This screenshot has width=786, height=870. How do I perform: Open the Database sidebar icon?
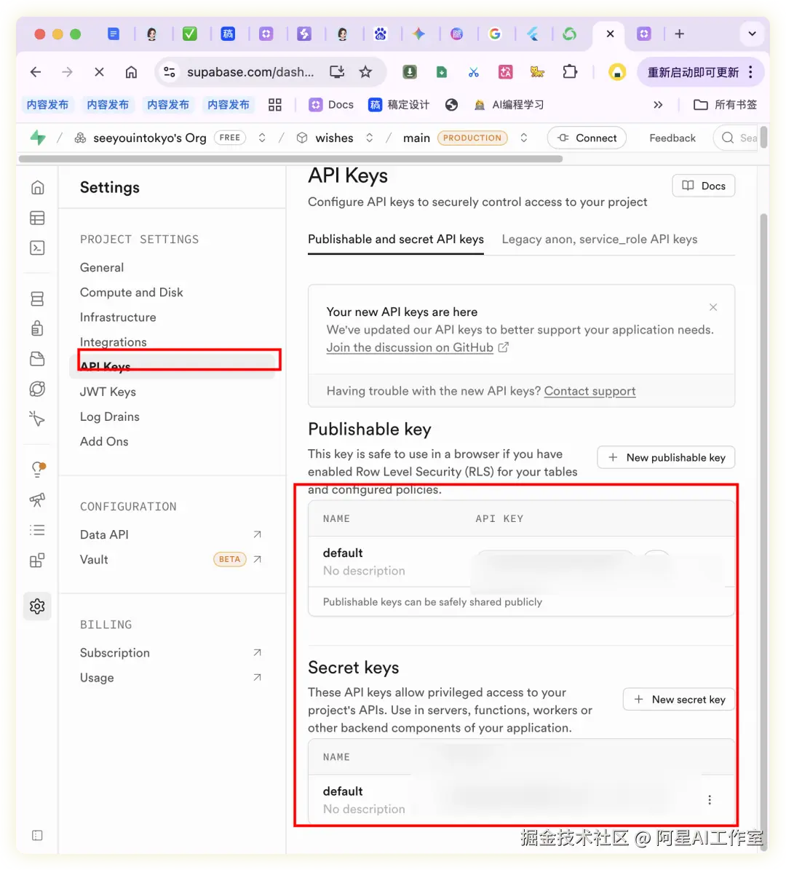tap(37, 299)
